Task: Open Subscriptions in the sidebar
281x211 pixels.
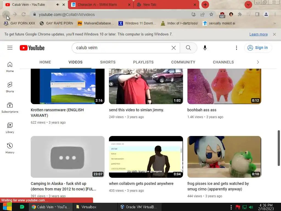Action: click(x=10, y=108)
